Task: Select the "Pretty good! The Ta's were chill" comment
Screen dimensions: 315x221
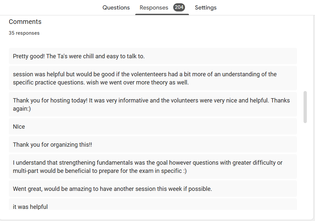Action: pos(79,56)
